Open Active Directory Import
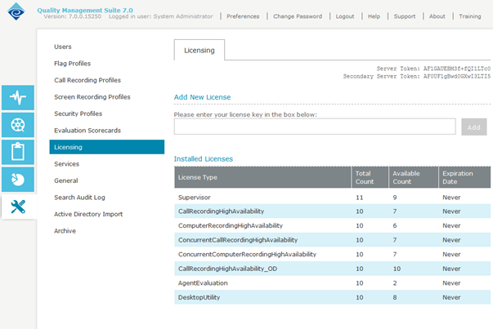Screen dimensions: 493x329 point(88,214)
